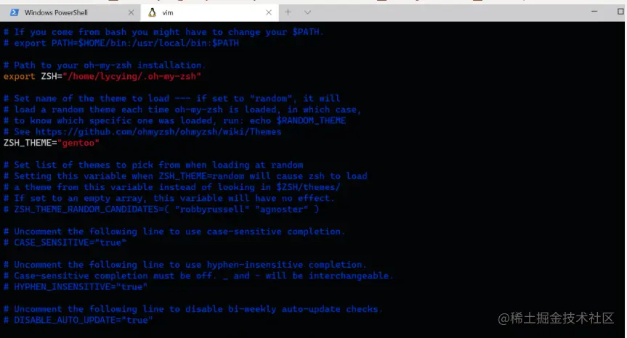
Task: Click the '# DISABLE_AUTO_UPDATE="true"' line
Action: click(78, 320)
